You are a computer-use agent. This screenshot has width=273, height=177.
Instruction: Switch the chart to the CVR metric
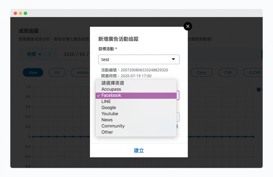228,72
